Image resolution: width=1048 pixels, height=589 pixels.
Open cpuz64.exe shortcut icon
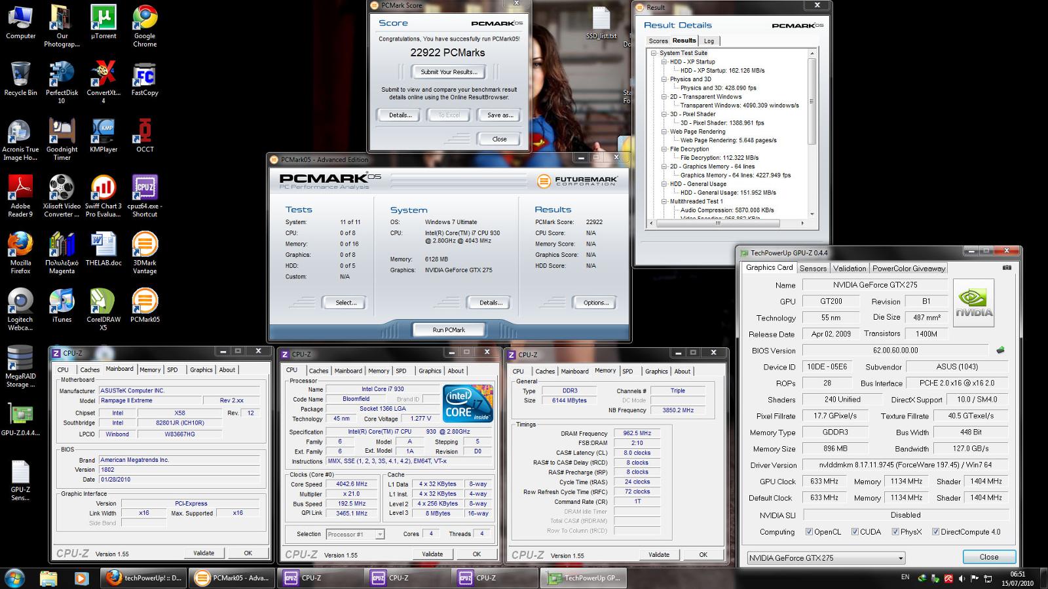[145, 197]
